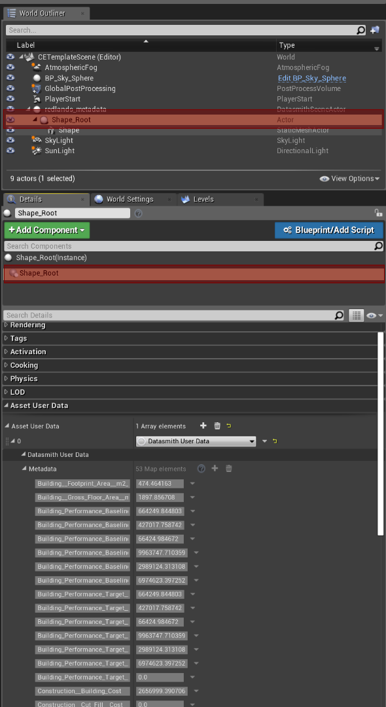
Task: Click the Shape_Root actor name field
Action: pos(73,213)
